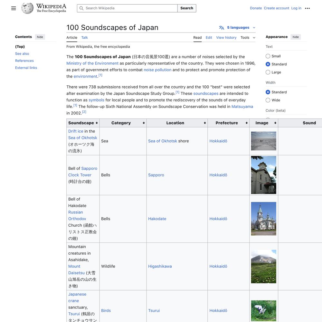The image size is (322, 322).
Task: Open the Japanese crane link
Action: [77, 298]
